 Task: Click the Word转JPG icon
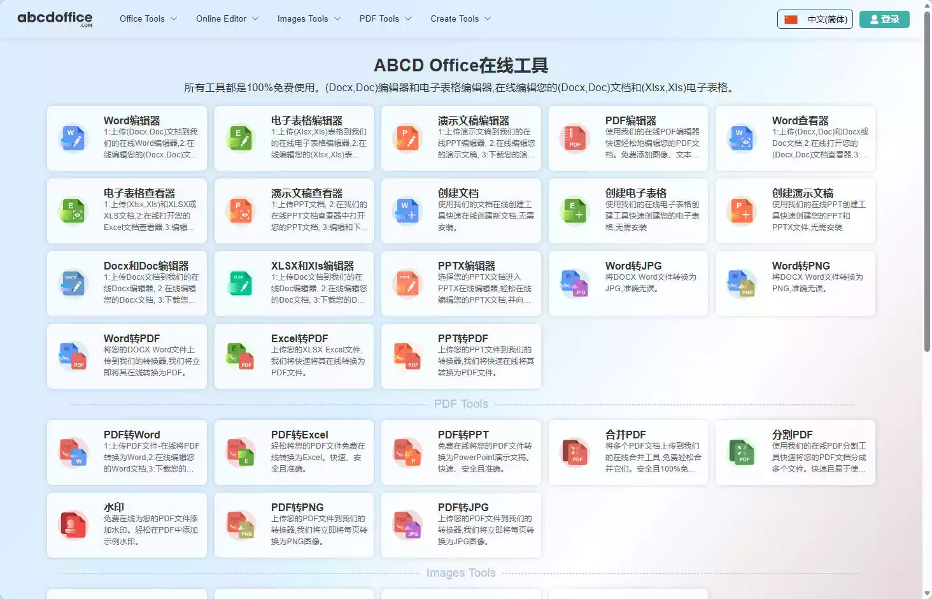pos(575,284)
